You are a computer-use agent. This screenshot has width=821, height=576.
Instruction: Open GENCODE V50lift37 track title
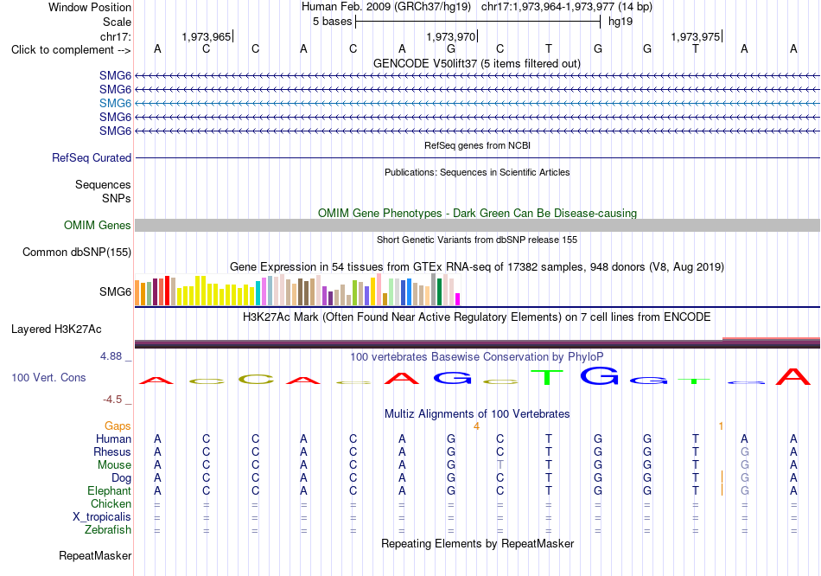point(477,63)
